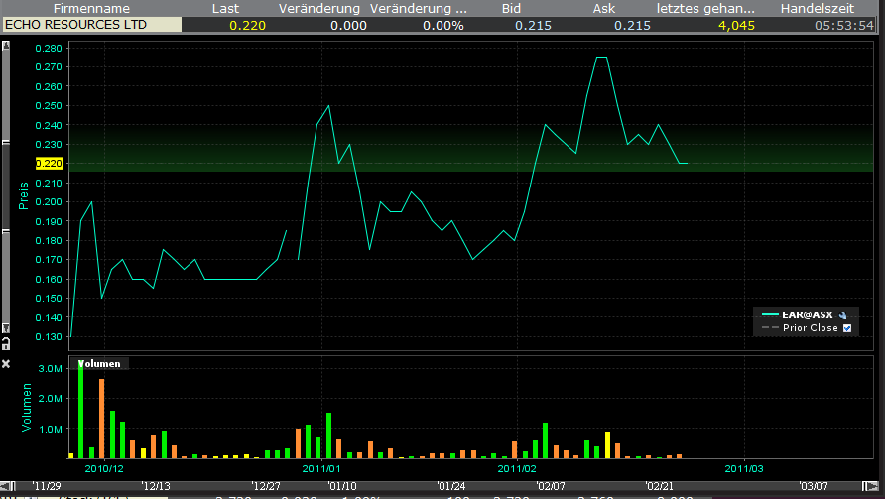Click the Bid column header
This screenshot has height=499, width=885.
tap(511, 8)
